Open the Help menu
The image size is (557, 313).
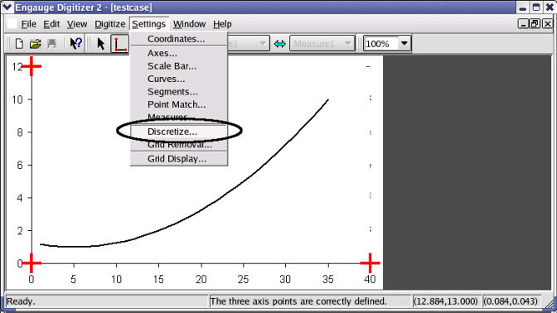tap(222, 24)
